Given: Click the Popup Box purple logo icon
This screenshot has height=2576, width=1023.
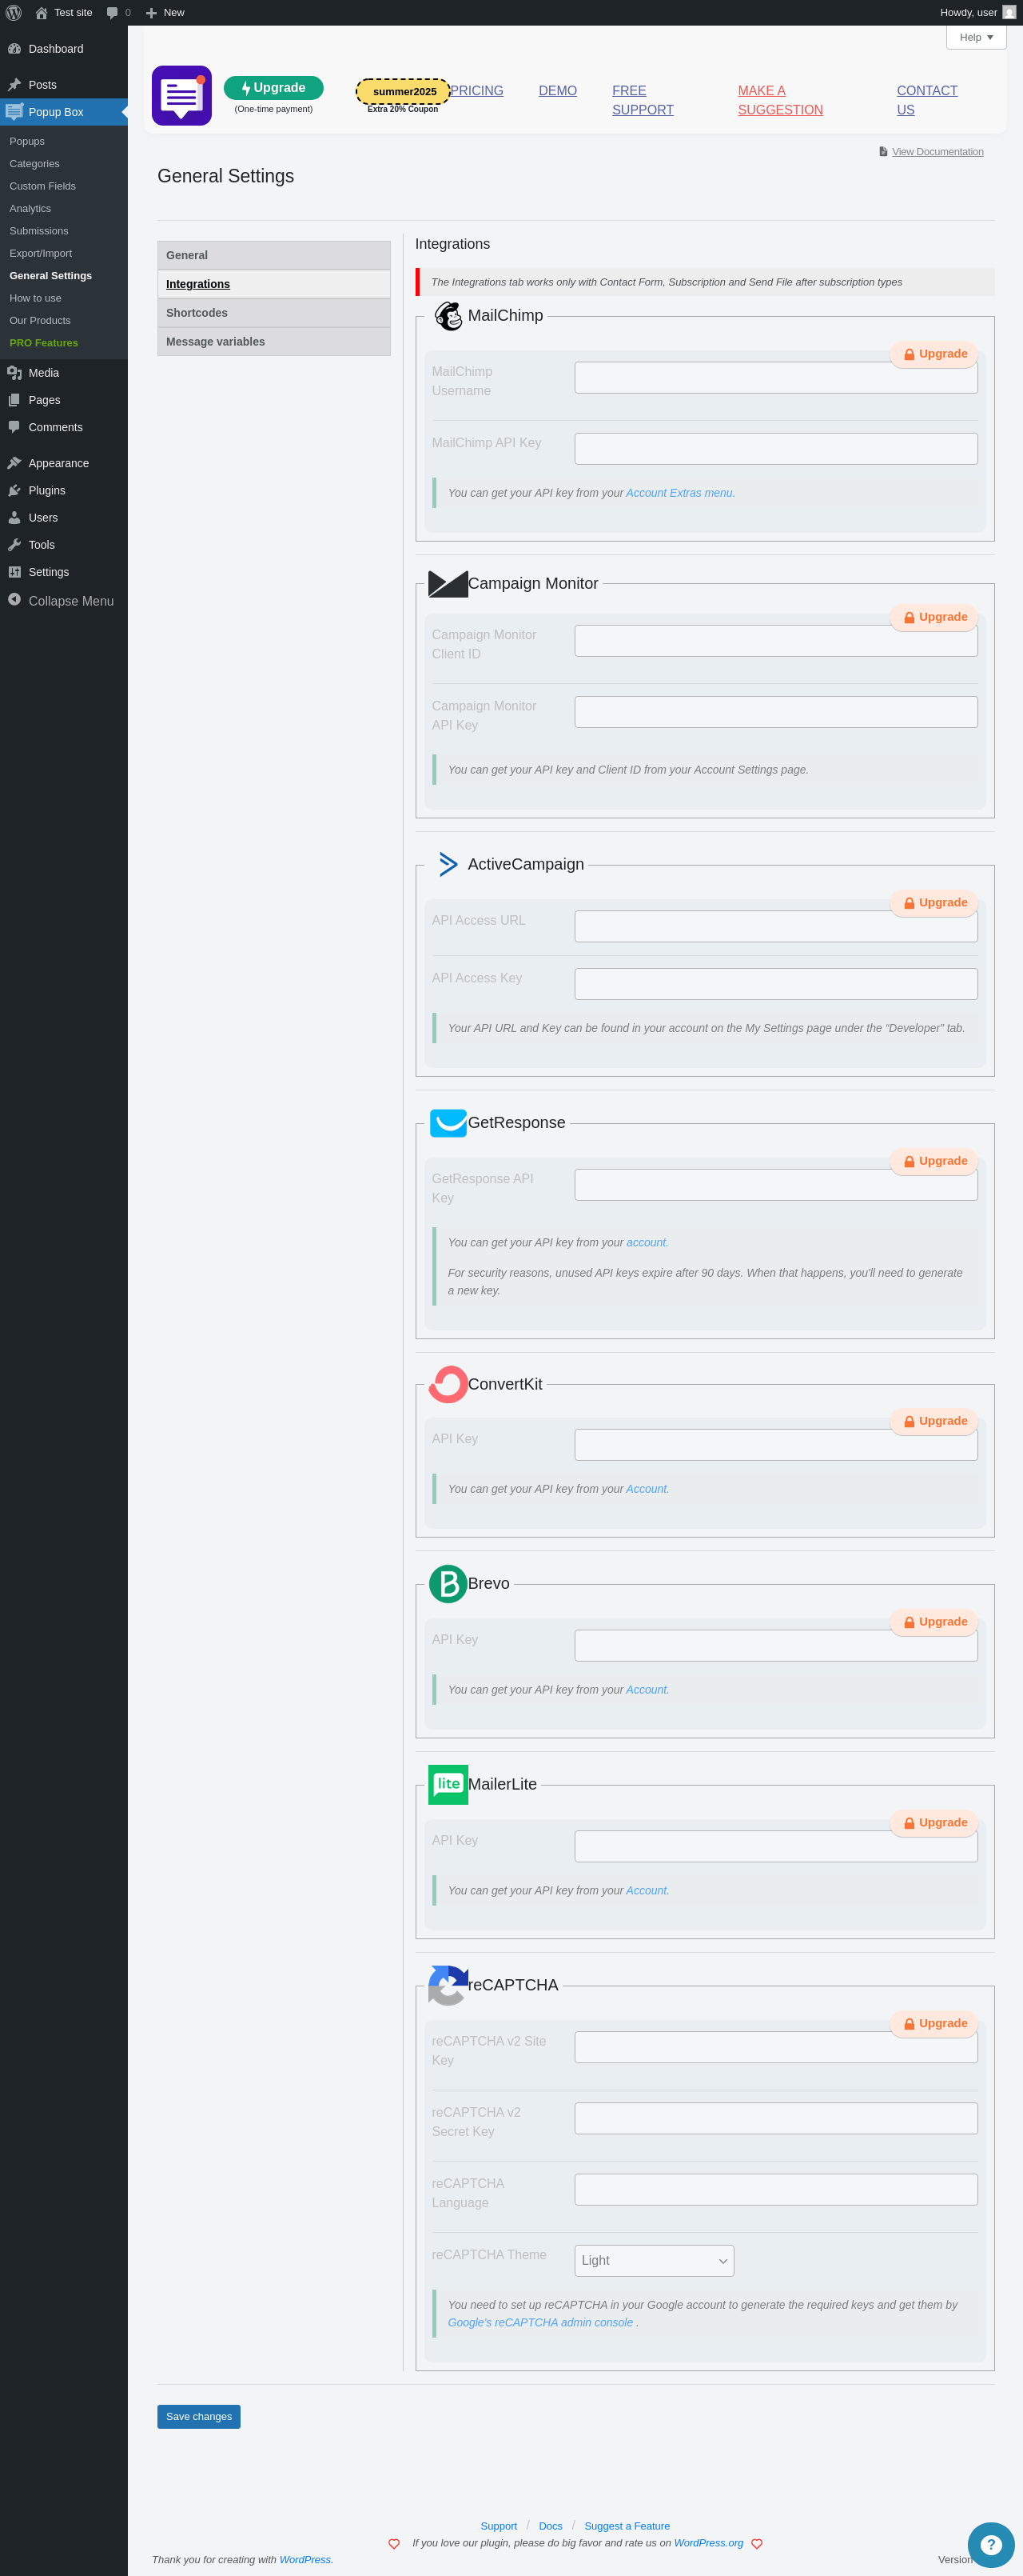Looking at the screenshot, I should (182, 95).
